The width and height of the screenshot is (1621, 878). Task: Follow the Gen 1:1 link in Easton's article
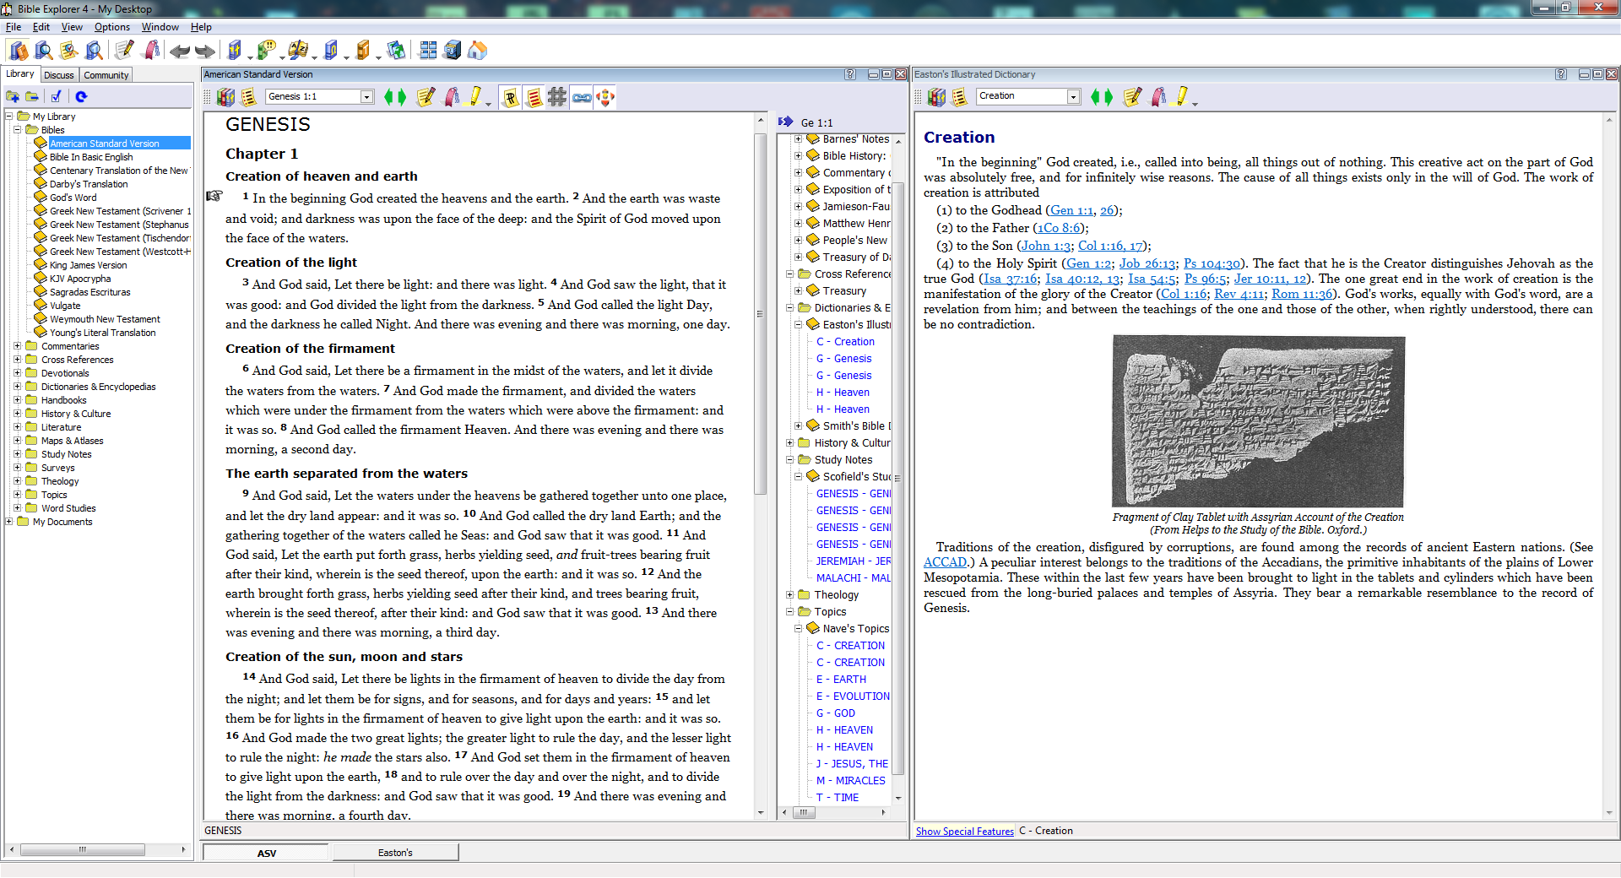(1071, 210)
